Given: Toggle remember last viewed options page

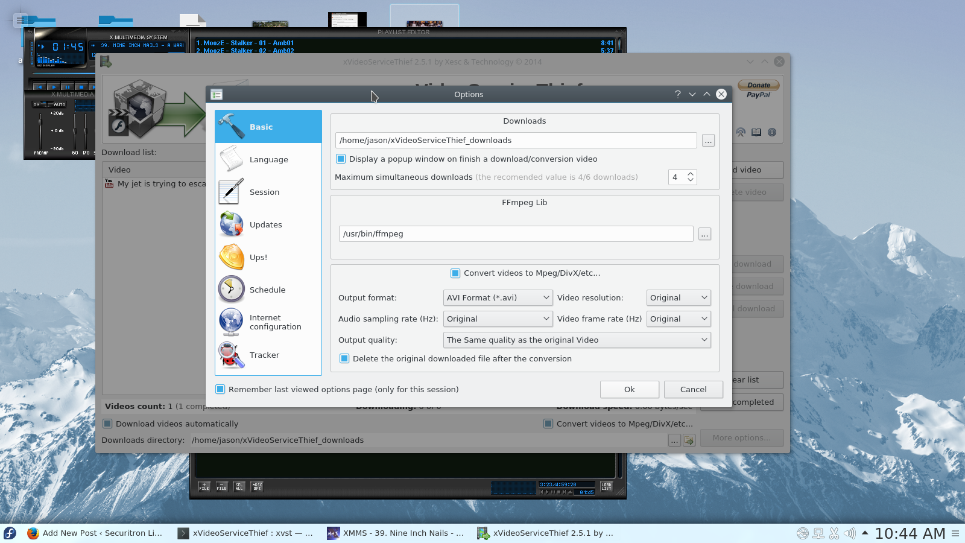Looking at the screenshot, I should tap(220, 389).
